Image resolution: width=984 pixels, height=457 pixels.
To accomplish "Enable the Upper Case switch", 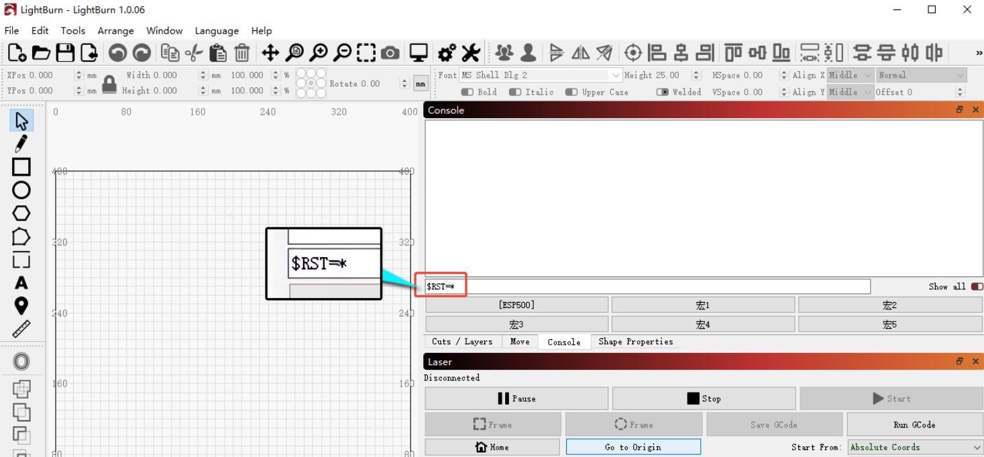I will coord(571,92).
